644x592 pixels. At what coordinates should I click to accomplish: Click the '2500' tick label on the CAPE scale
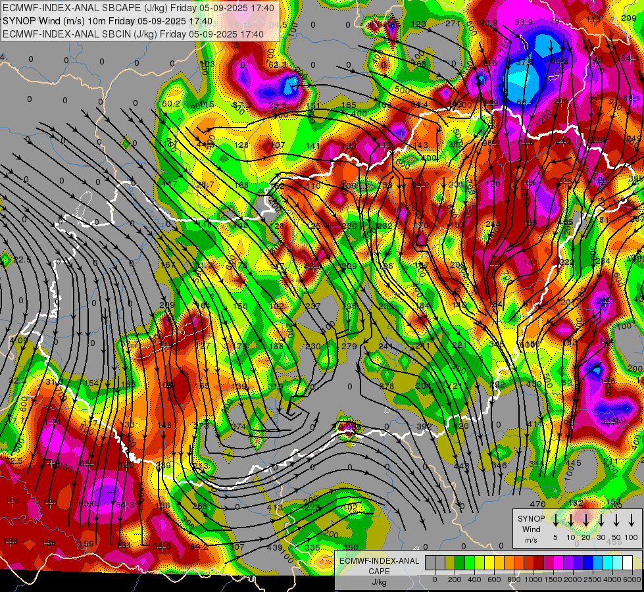pos(593,580)
